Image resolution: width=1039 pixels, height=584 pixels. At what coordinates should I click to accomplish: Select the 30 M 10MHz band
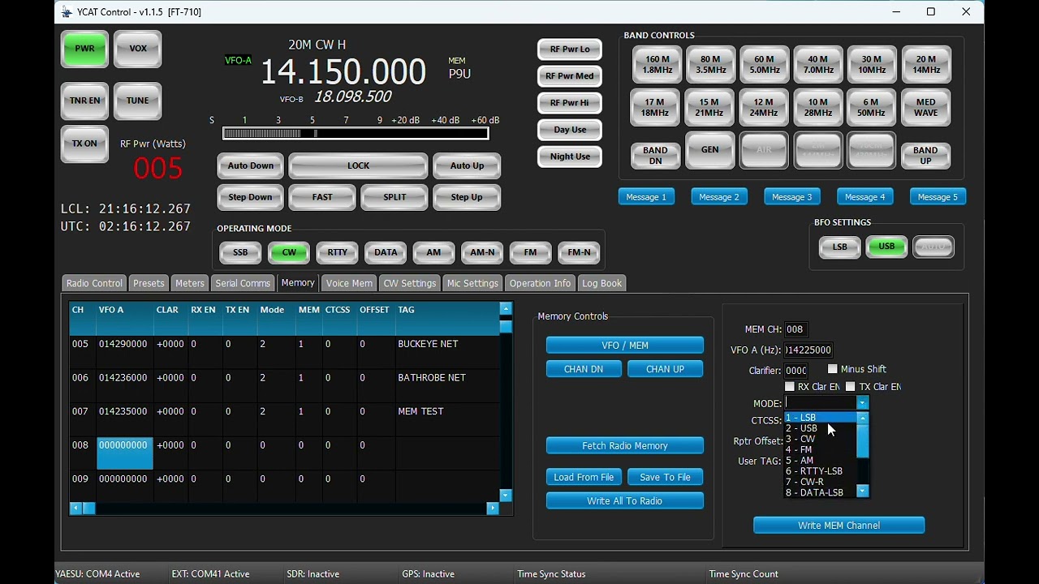872,64
